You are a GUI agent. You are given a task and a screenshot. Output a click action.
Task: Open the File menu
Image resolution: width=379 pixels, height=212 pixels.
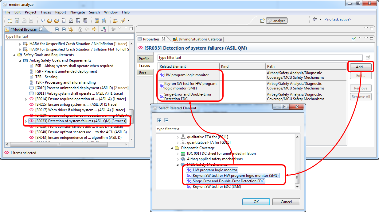pyautogui.click(x=7, y=12)
